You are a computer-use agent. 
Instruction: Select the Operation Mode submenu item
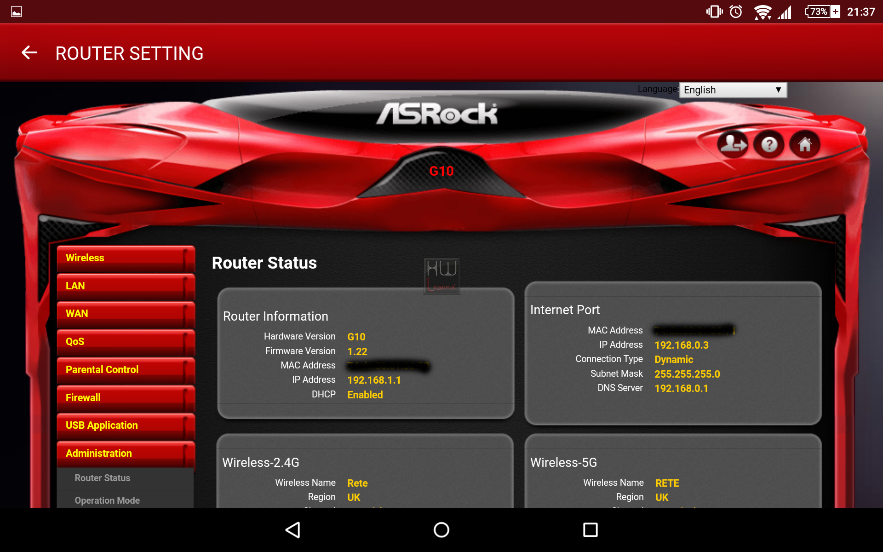tap(125, 500)
